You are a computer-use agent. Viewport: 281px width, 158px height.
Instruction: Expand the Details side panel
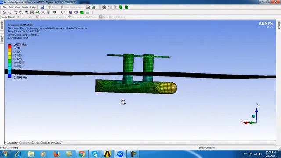[2, 38]
